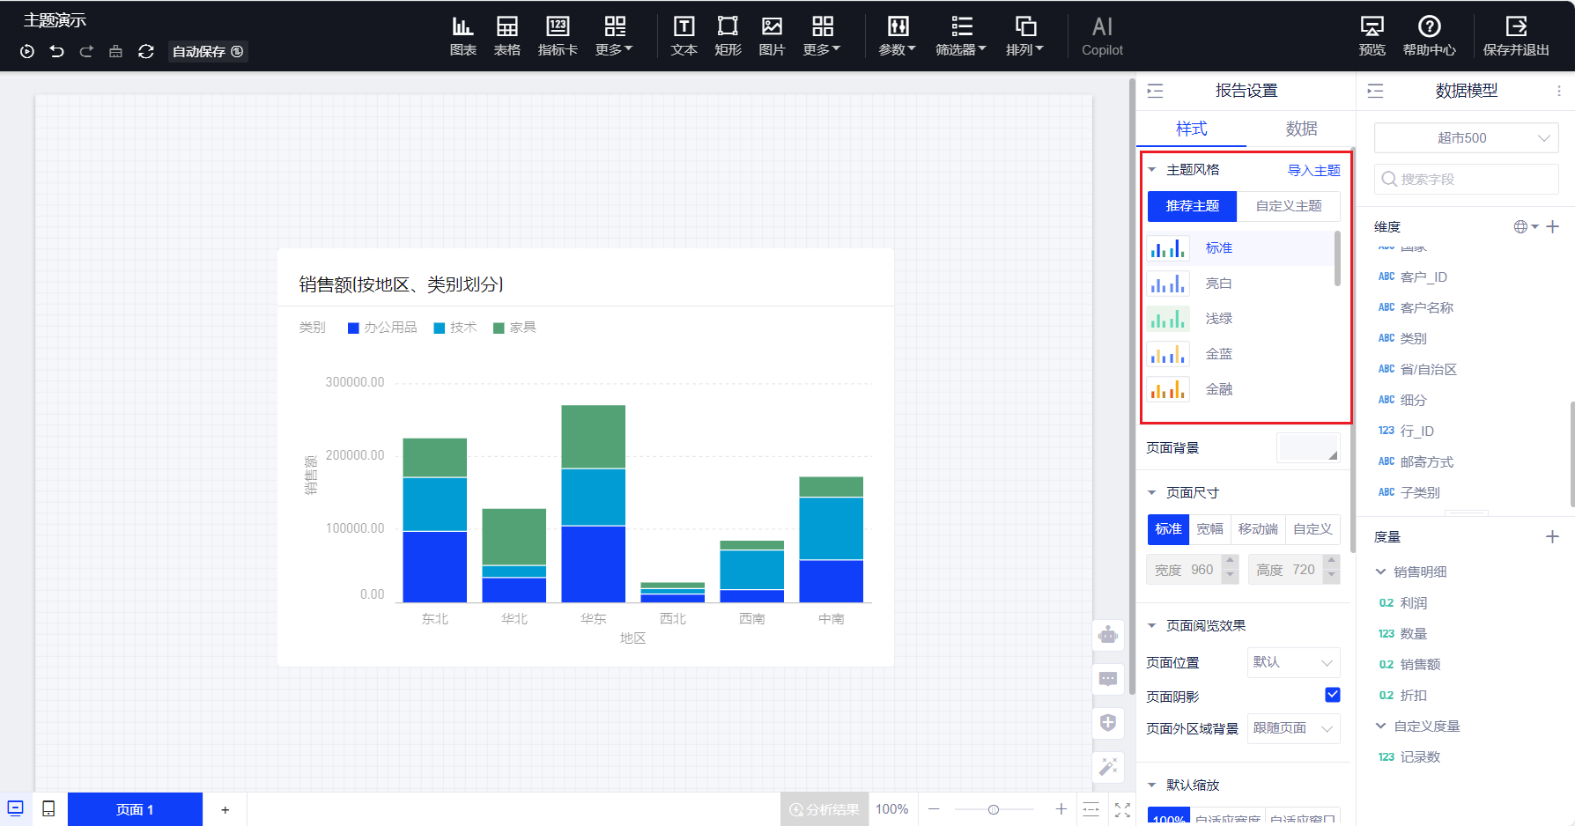Screen dimensions: 1575x826
Task: Insert a 图片 image element
Action: 772,36
